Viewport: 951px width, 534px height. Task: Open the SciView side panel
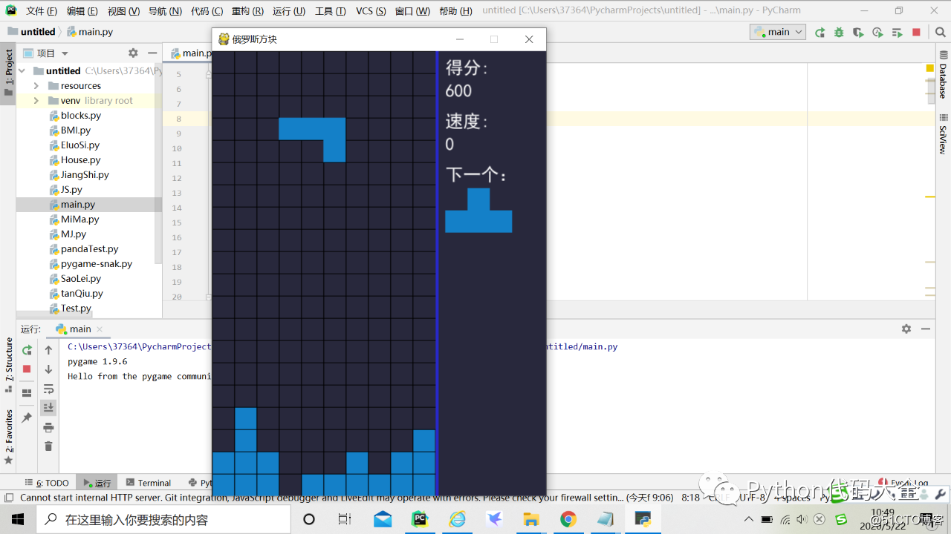pyautogui.click(x=943, y=133)
